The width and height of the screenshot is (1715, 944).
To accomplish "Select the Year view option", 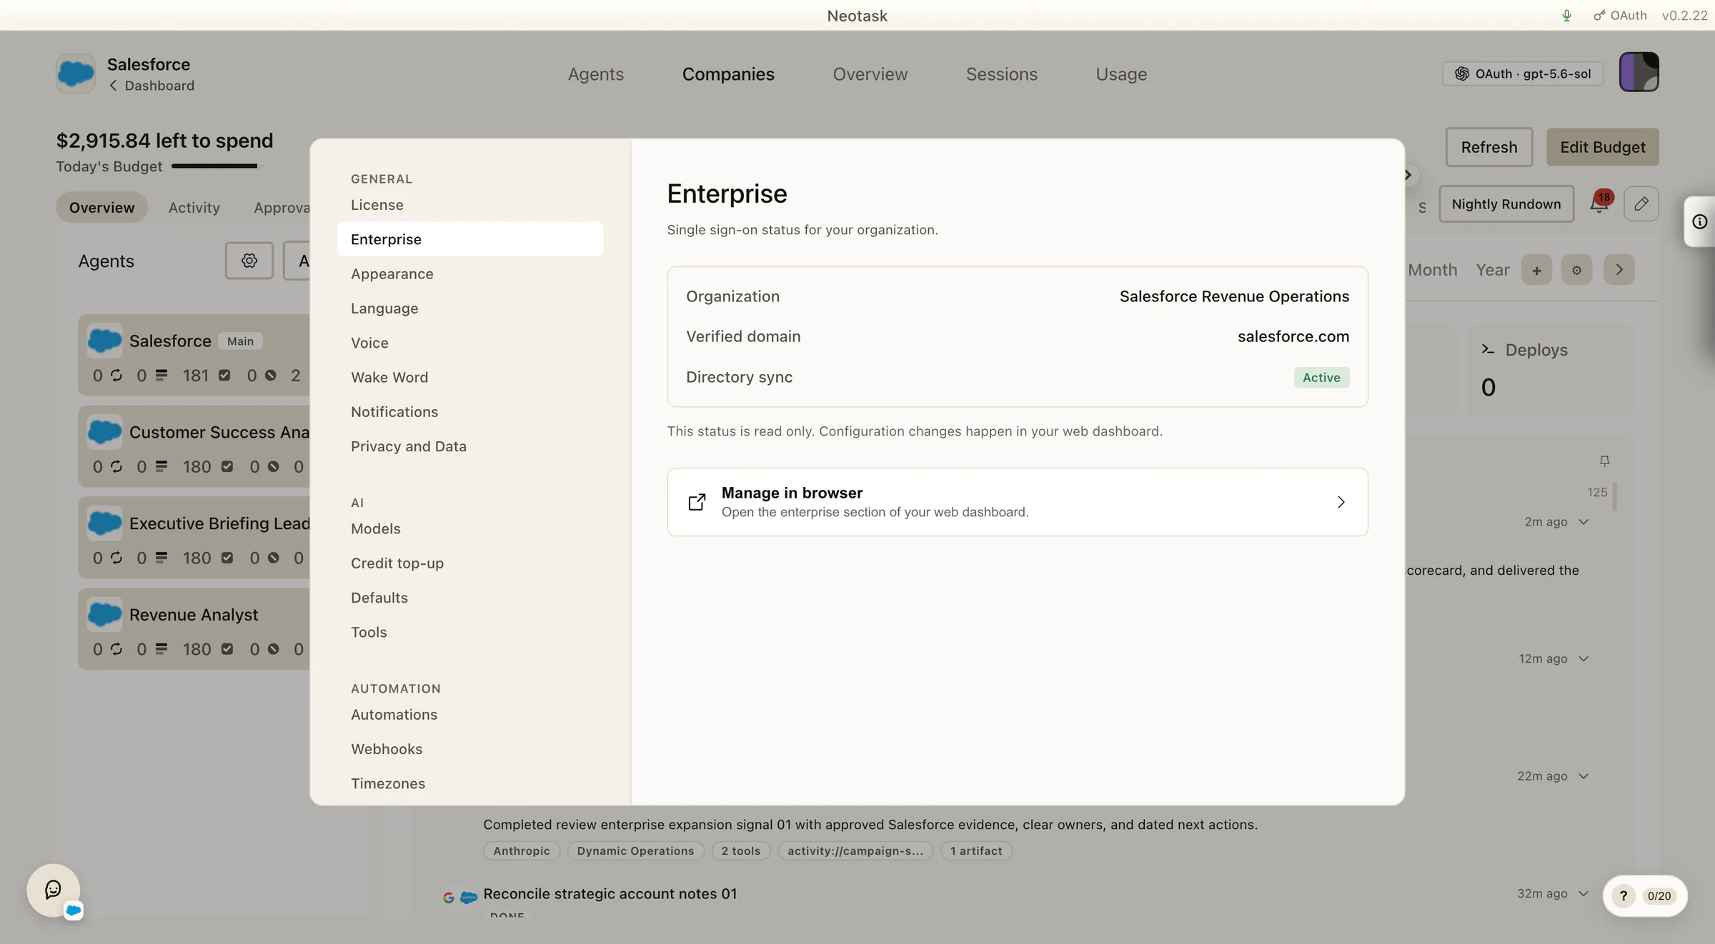I will point(1492,270).
